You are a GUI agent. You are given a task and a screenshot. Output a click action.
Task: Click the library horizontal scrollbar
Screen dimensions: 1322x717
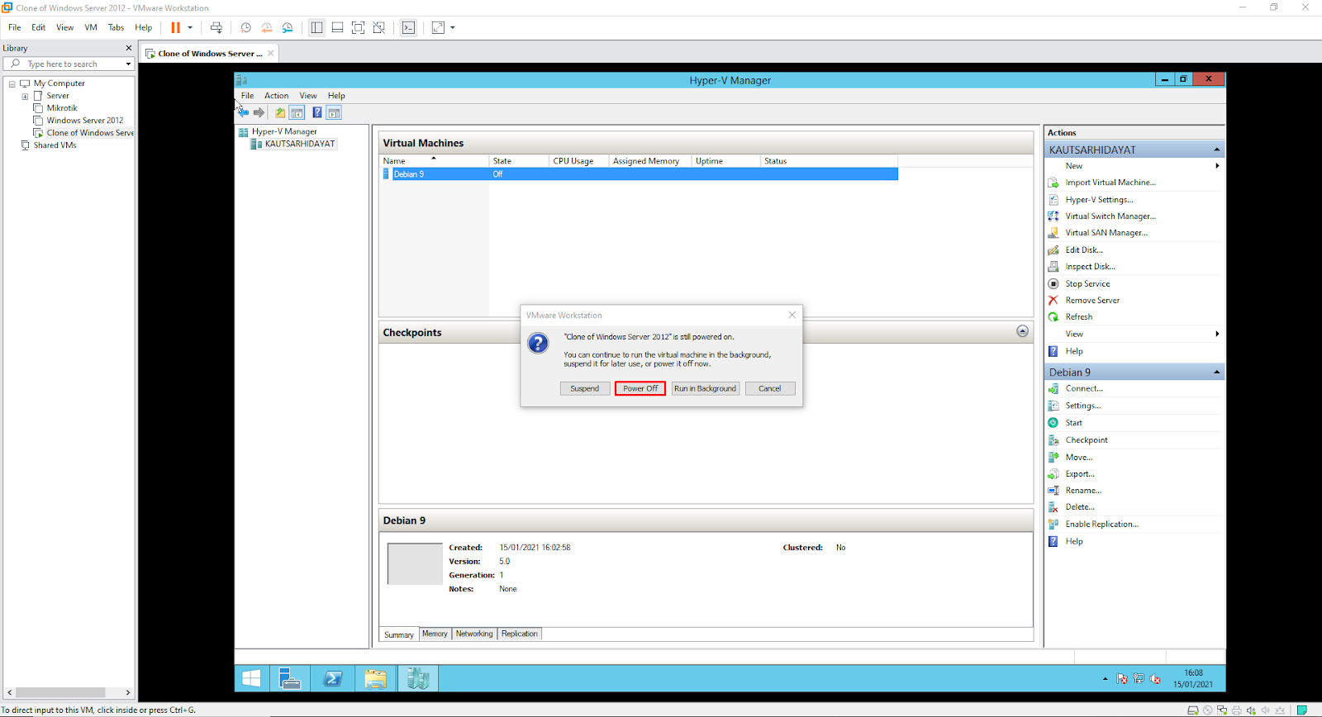coord(60,692)
